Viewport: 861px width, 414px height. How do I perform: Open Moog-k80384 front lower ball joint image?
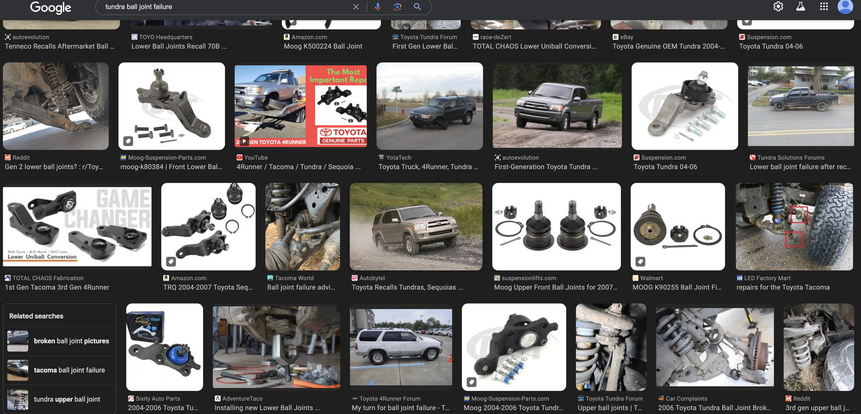(x=172, y=106)
